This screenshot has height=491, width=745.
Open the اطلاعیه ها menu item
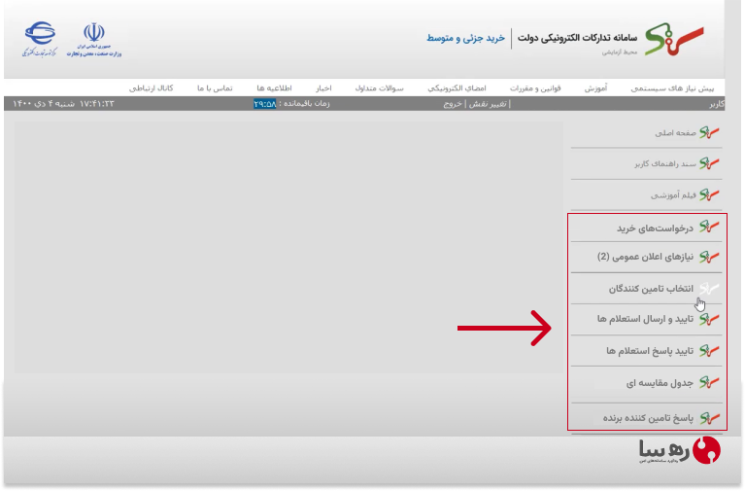(274, 88)
